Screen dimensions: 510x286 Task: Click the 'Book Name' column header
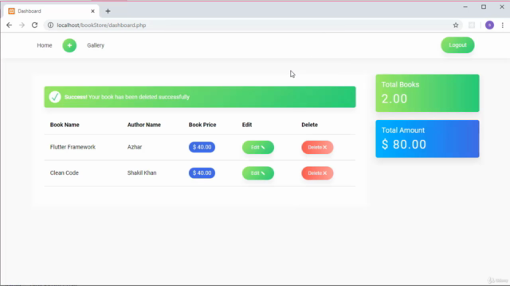point(65,125)
